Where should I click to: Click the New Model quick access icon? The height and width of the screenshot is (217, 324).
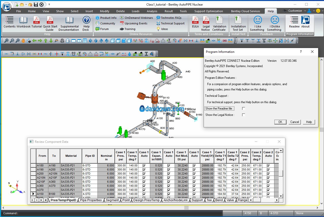pyautogui.click(x=17, y=5)
